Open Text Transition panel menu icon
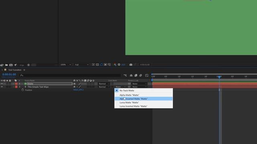This screenshot has width=257, height=144. [x=24, y=70]
